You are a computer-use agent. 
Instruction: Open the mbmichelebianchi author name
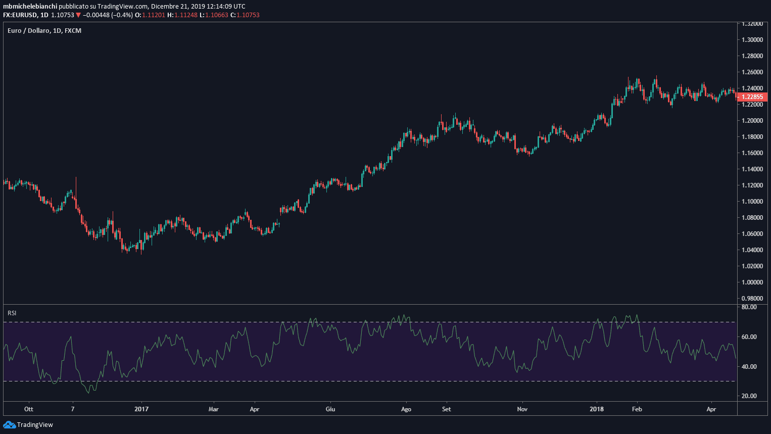point(30,7)
